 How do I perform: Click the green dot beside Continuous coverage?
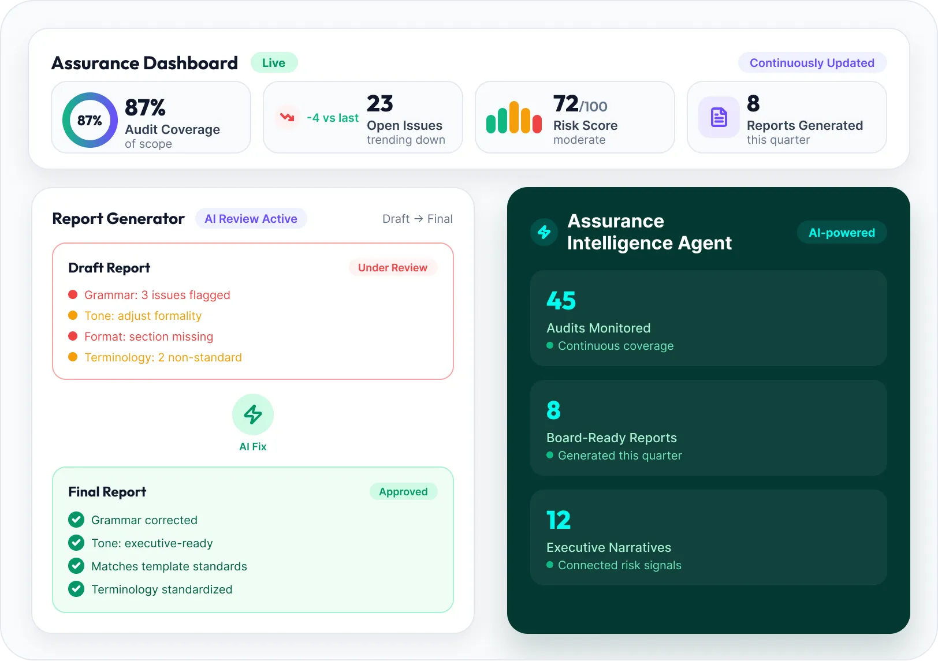pos(550,346)
